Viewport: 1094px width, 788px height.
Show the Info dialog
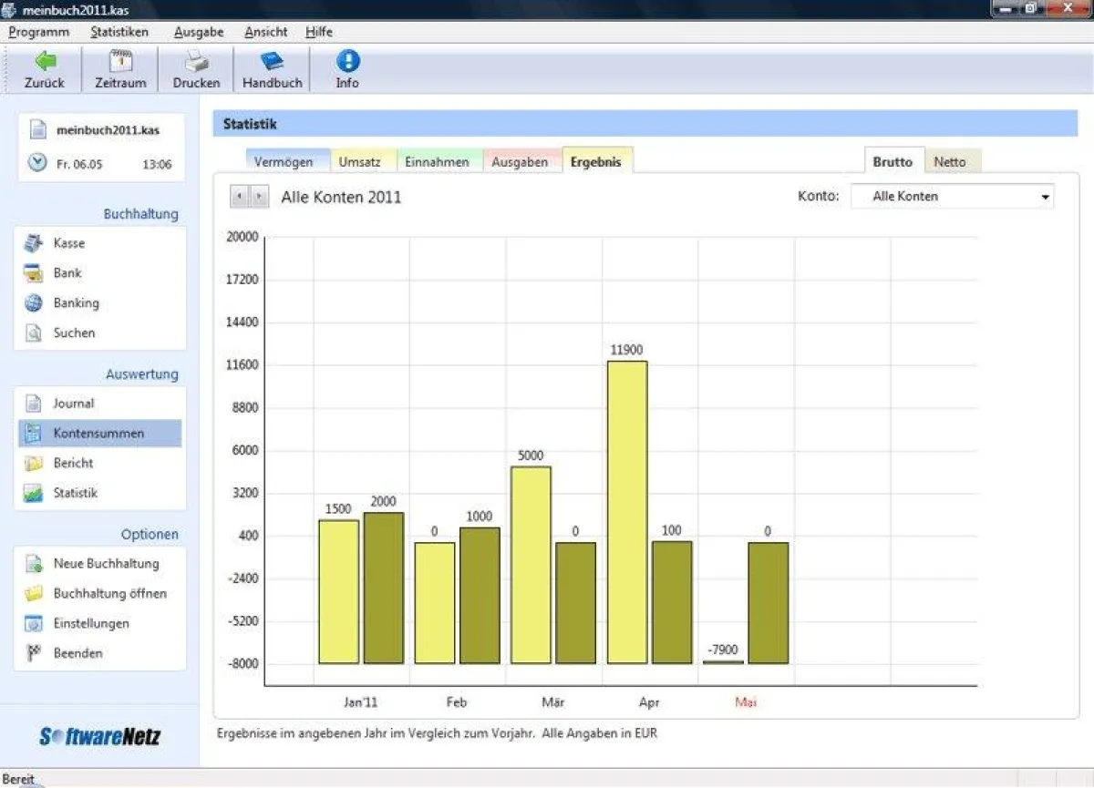coord(346,68)
